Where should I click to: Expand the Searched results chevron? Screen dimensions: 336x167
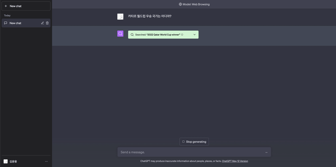pos(194,35)
